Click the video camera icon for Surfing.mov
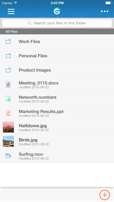The width and height of the screenshot is (114, 202). pos(8,156)
